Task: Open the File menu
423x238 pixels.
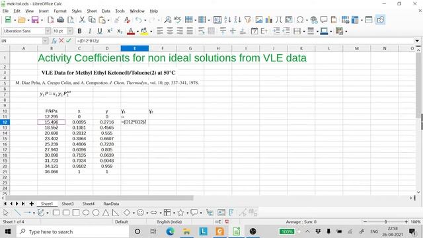Action: (x=5, y=11)
